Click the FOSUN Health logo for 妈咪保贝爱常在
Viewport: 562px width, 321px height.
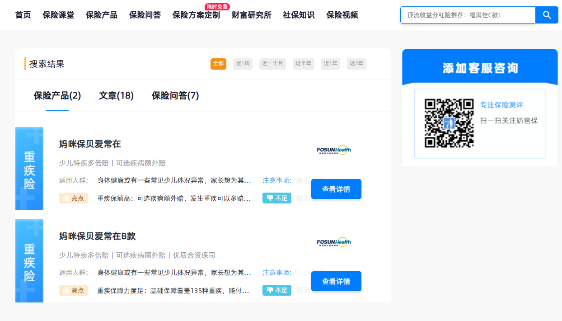pyautogui.click(x=333, y=150)
